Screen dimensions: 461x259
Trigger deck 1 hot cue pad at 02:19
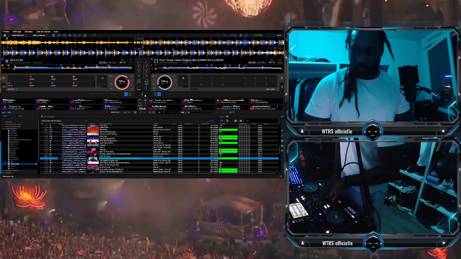coord(83,84)
